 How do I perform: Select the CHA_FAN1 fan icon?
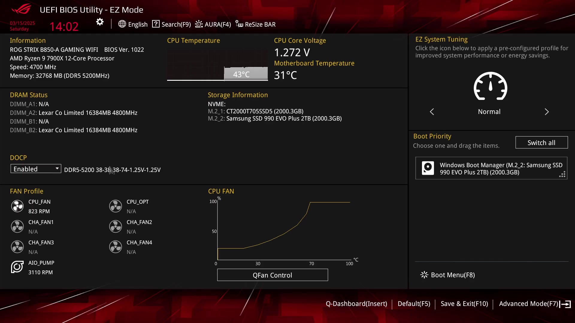[x=17, y=226]
